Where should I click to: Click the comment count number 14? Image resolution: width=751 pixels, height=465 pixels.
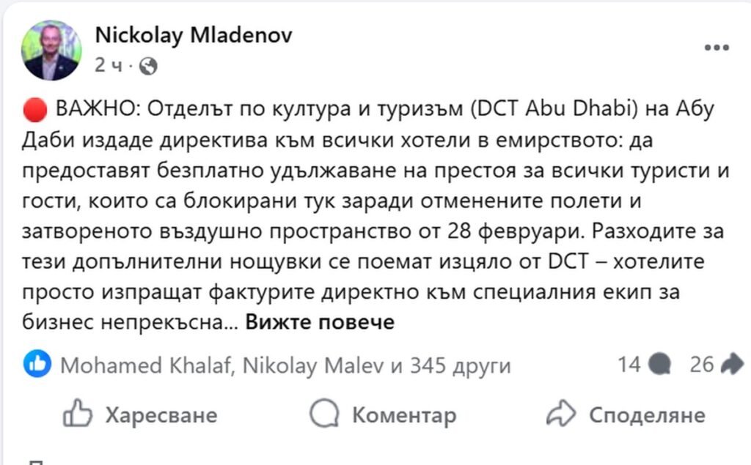pyautogui.click(x=629, y=364)
